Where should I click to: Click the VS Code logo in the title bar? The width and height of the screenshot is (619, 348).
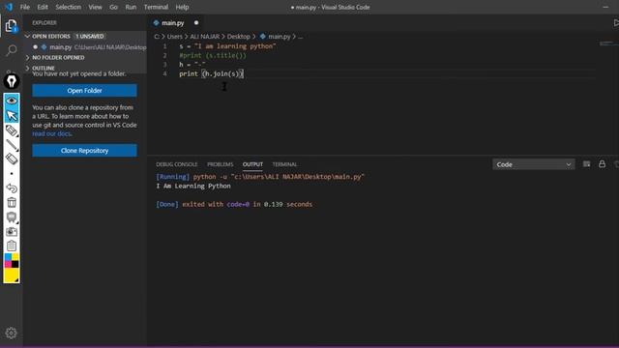click(9, 7)
